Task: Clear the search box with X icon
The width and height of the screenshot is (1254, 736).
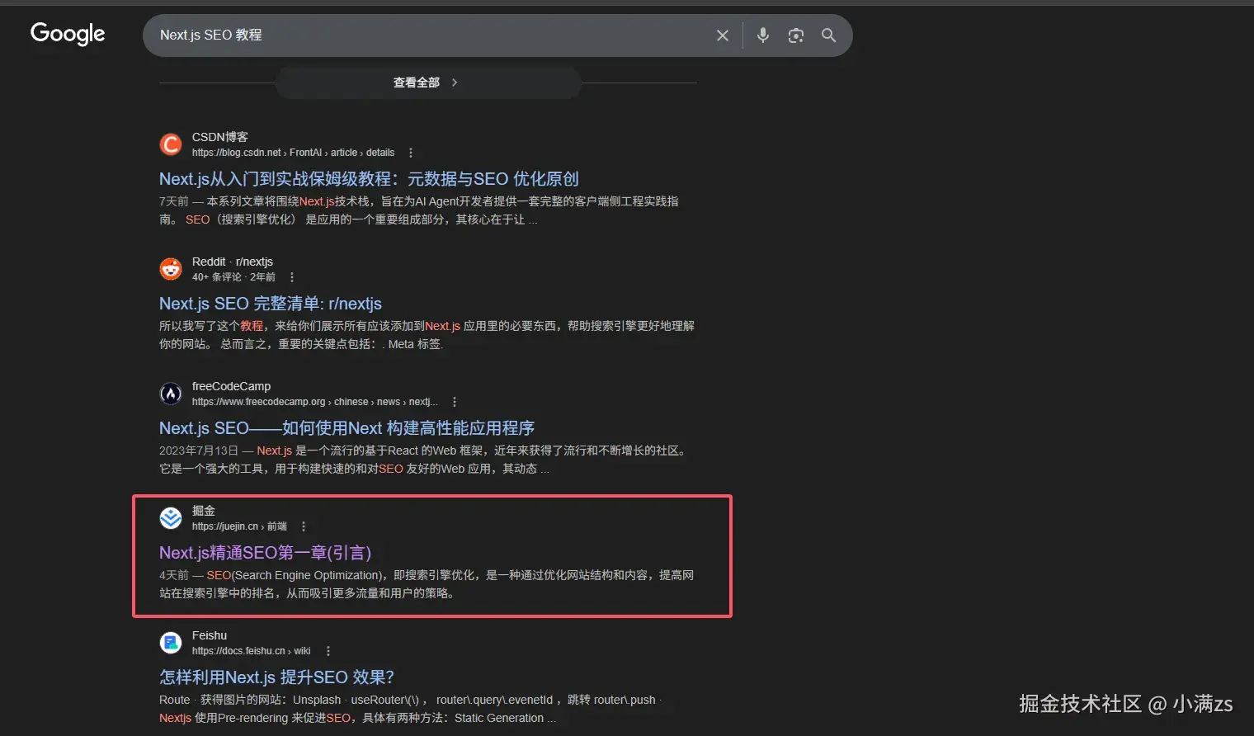Action: 723,35
